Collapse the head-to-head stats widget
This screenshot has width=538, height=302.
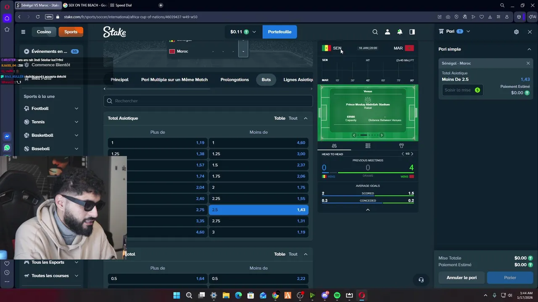368,210
